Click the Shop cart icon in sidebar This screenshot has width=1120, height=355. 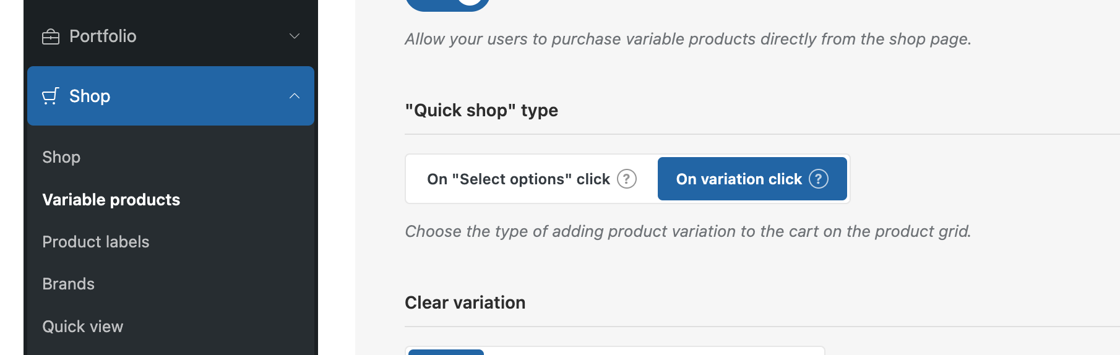click(51, 96)
